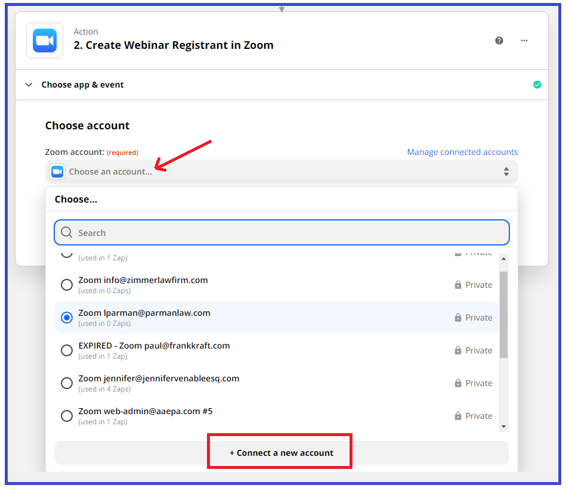
Task: Click the Choose app & event section title
Action: click(x=82, y=85)
